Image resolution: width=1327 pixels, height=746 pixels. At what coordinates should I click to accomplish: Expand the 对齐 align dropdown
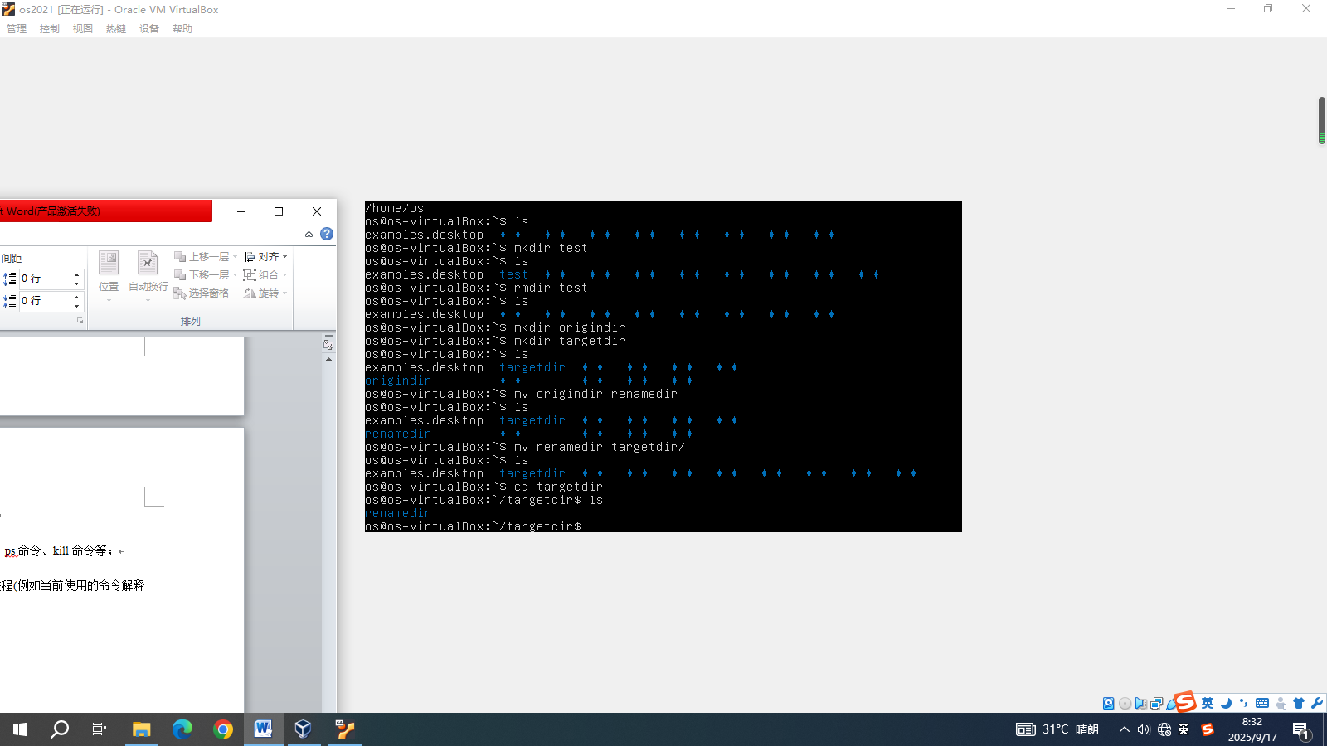(x=265, y=257)
